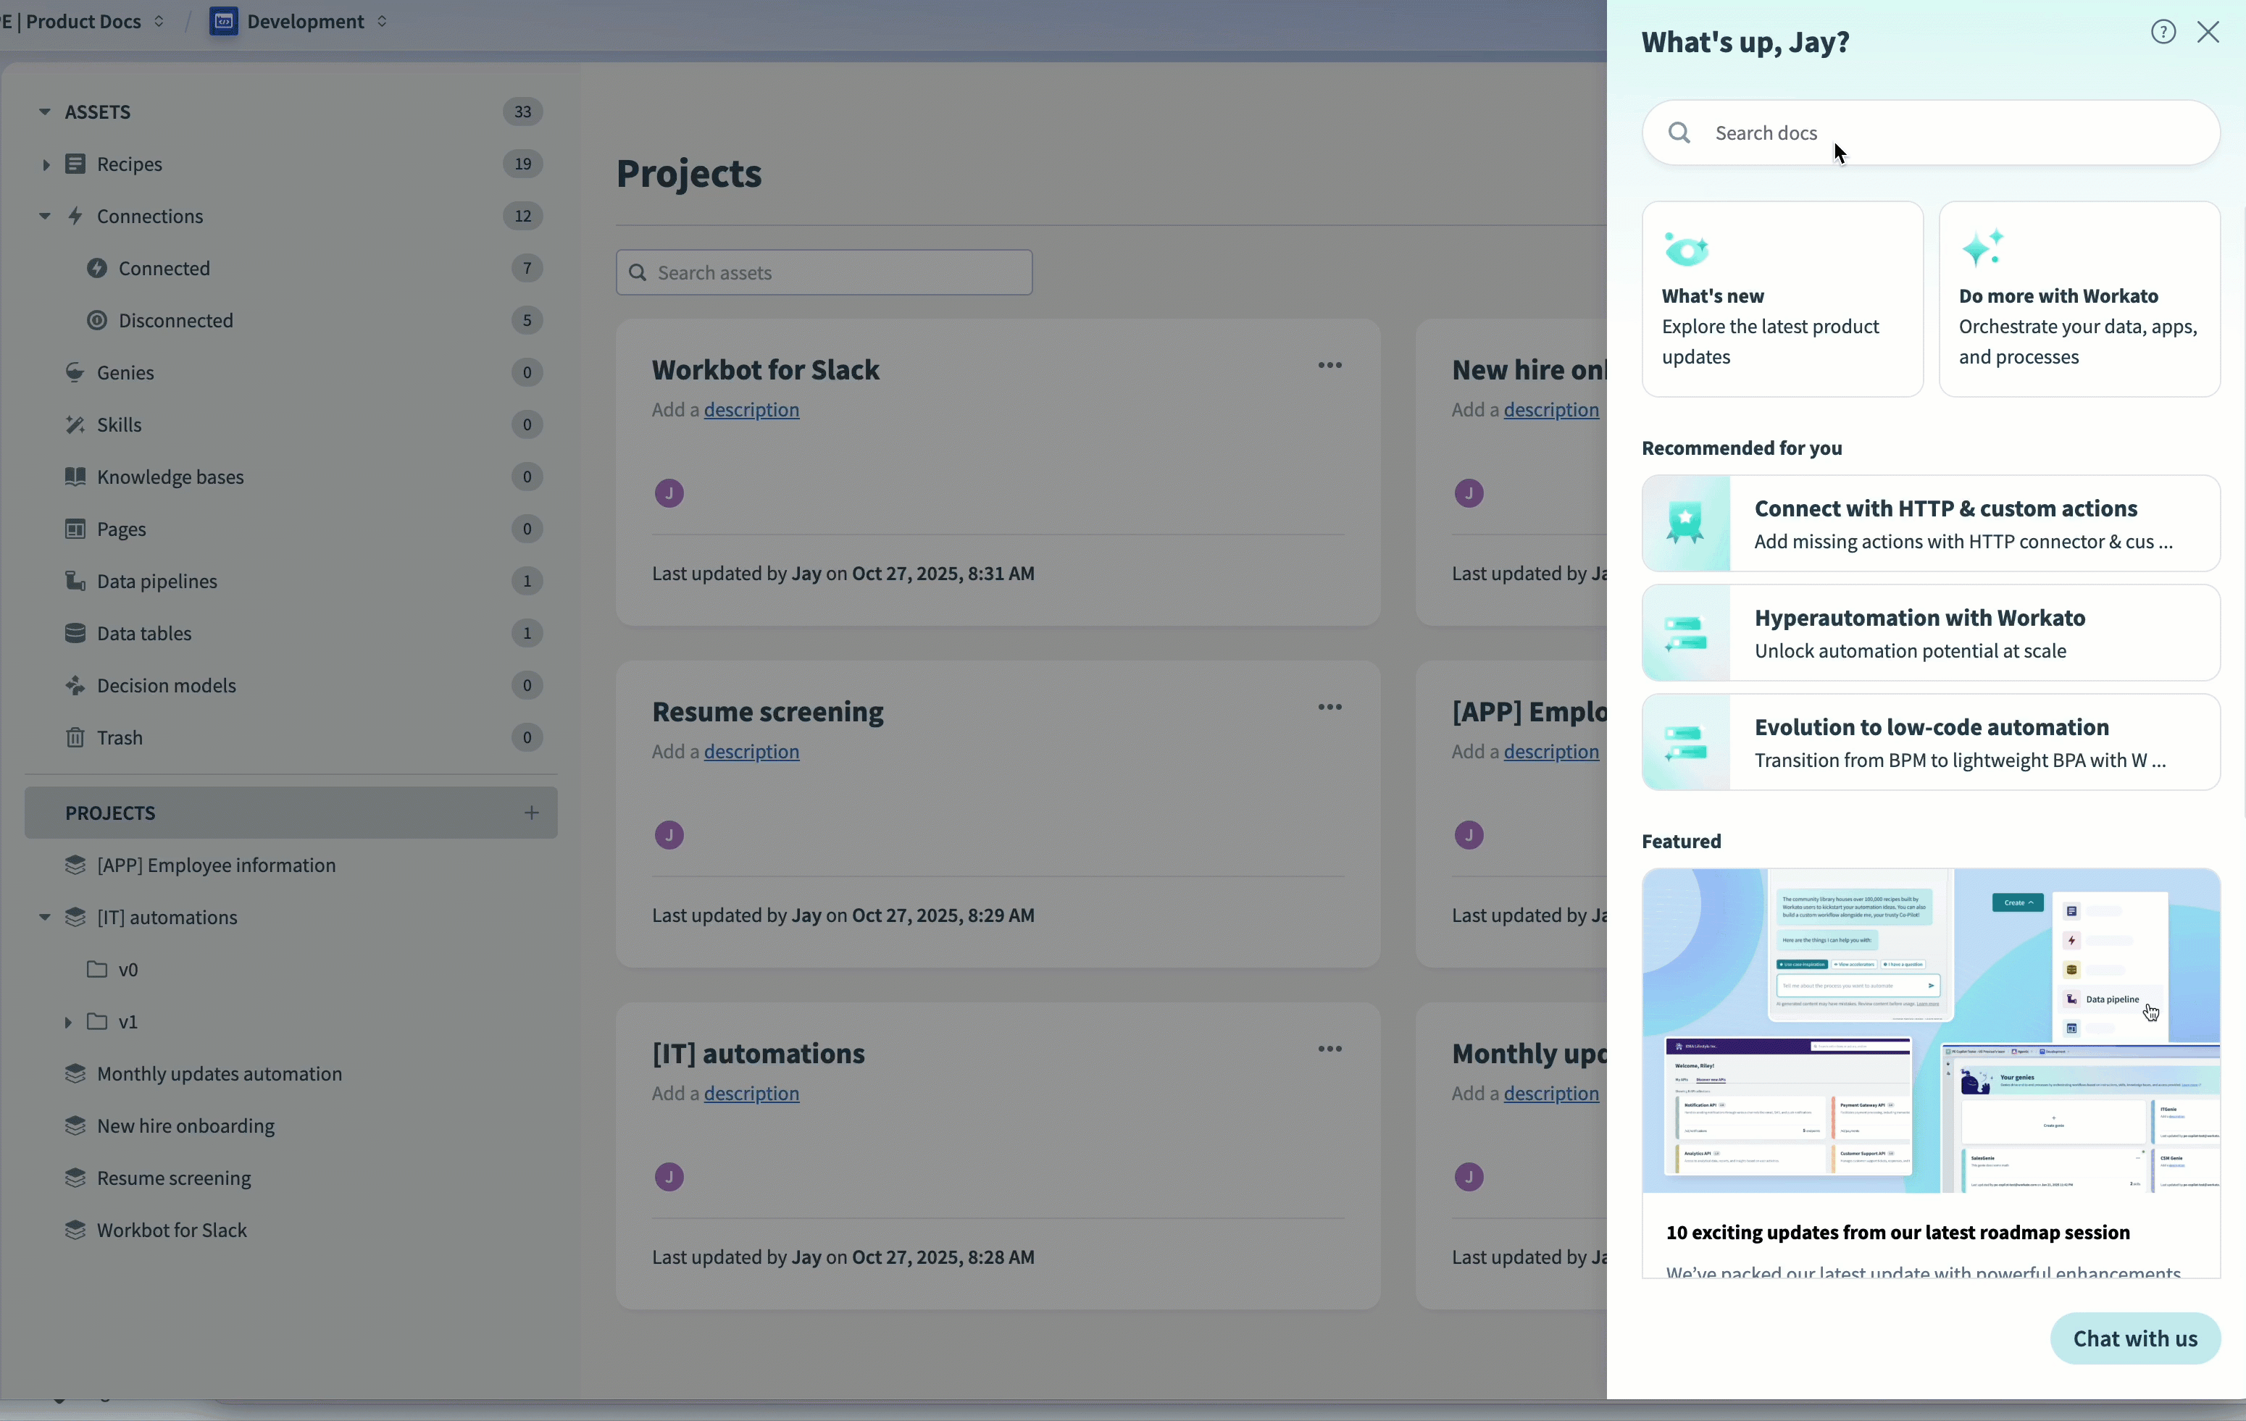Expand the v1 folder

pos(67,1023)
